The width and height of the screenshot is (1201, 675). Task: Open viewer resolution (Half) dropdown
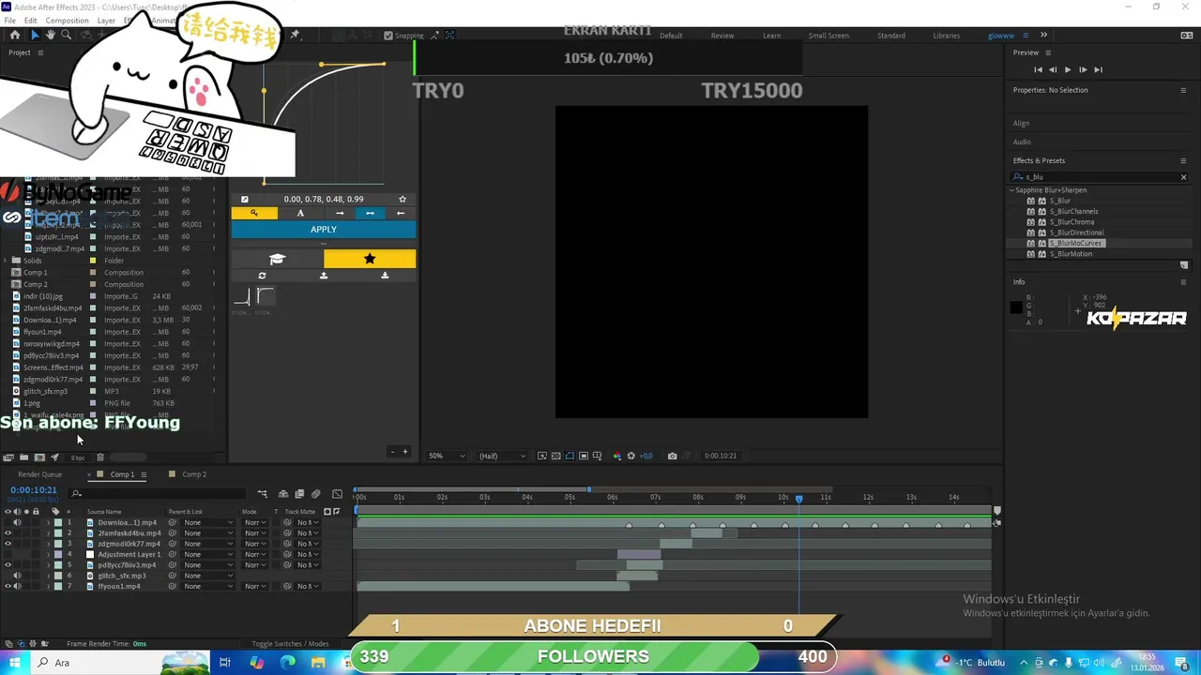click(502, 456)
